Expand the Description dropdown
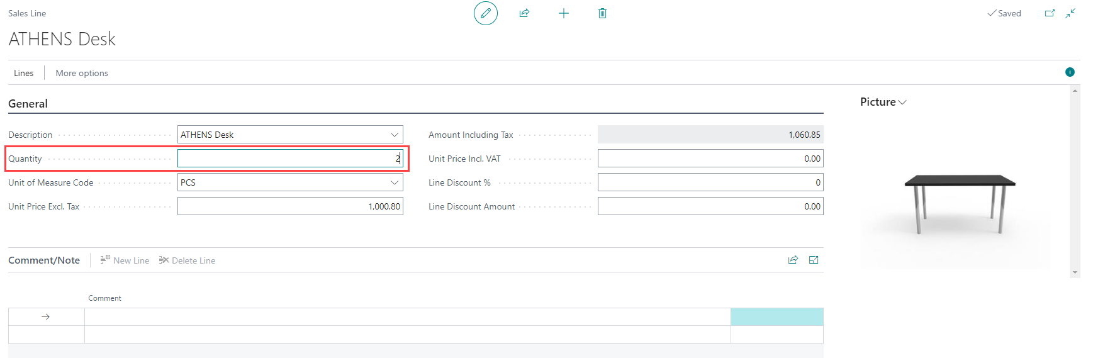The image size is (1093, 358). tap(395, 135)
